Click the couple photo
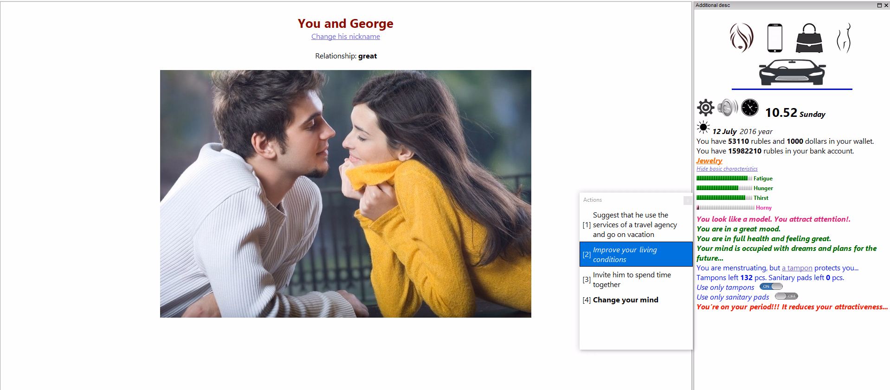Image resolution: width=890 pixels, height=390 pixels. 345,193
